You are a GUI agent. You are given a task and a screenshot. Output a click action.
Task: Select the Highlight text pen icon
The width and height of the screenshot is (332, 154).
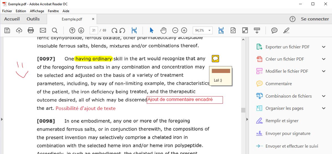[x=286, y=30]
